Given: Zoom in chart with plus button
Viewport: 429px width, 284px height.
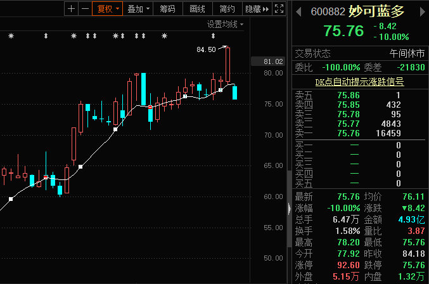Looking at the screenshot, I should [x=71, y=9].
